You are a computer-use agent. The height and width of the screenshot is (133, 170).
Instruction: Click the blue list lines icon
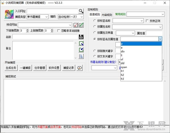point(81,56)
